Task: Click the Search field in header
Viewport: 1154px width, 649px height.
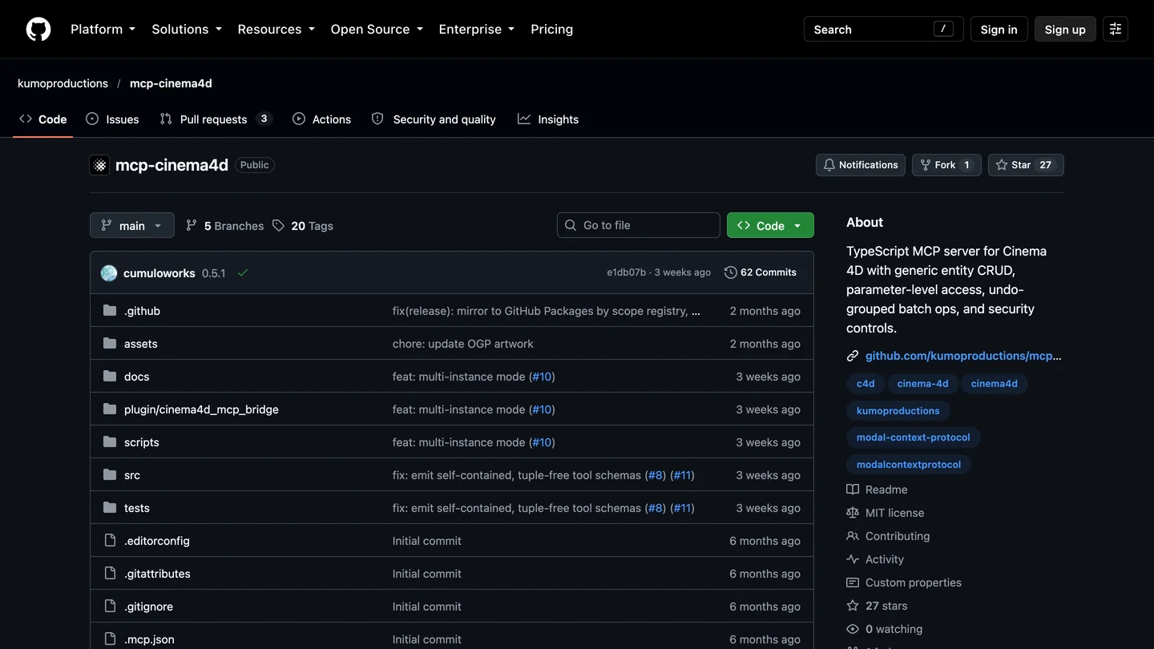Action: click(x=884, y=29)
